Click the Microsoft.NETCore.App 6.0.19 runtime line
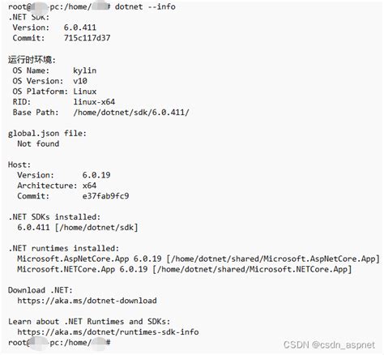Viewport: 384px width, 355px height. coord(185,269)
